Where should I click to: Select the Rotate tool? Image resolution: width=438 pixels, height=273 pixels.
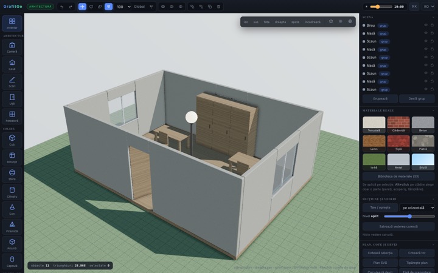click(x=91, y=7)
